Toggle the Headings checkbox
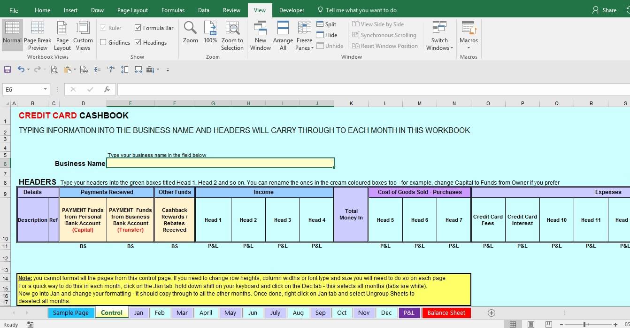Viewport: 630px width, 328px height. click(x=138, y=42)
